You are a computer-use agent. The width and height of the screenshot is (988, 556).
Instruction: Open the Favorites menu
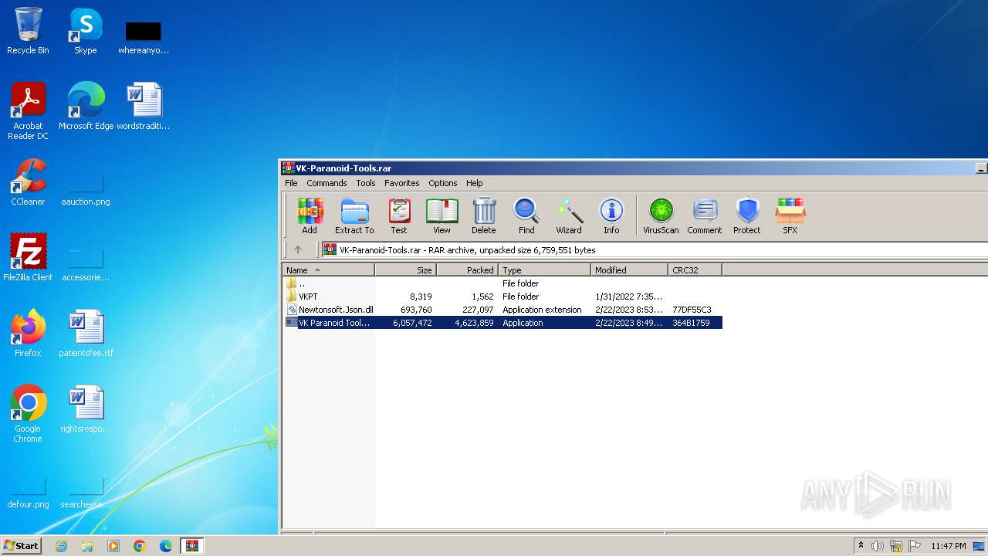(x=402, y=183)
